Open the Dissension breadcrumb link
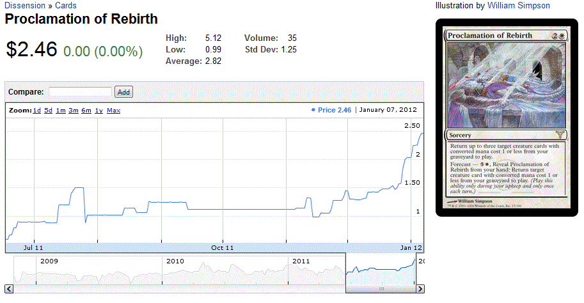This screenshot has width=584, height=303. pos(25,5)
